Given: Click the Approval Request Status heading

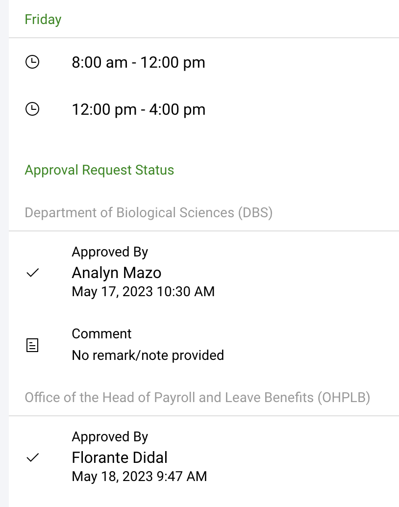Looking at the screenshot, I should 100,170.
